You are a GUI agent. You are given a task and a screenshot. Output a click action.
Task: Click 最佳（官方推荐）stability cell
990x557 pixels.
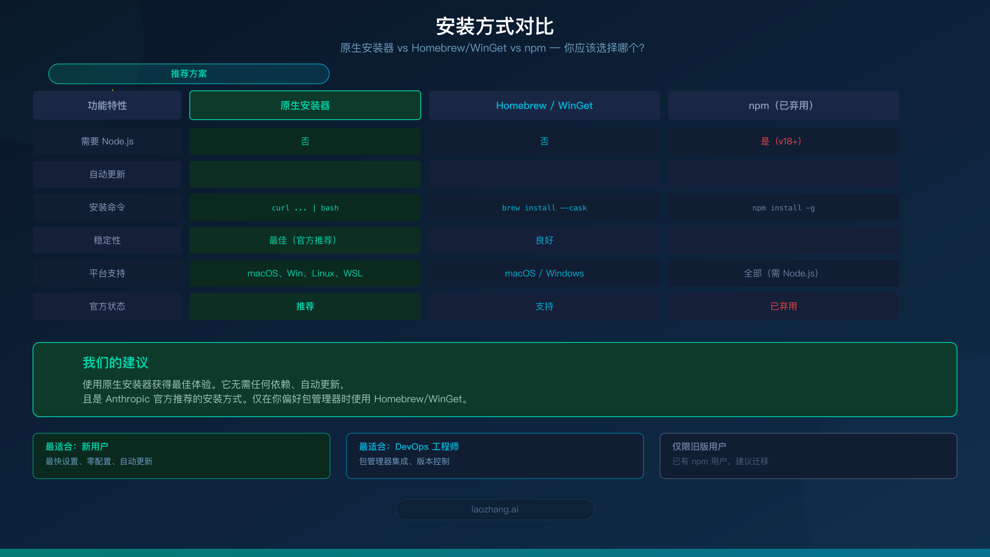[305, 240]
